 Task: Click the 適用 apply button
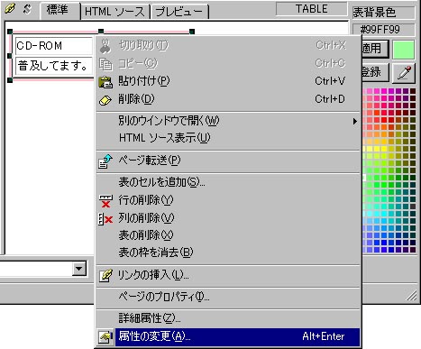pyautogui.click(x=375, y=49)
